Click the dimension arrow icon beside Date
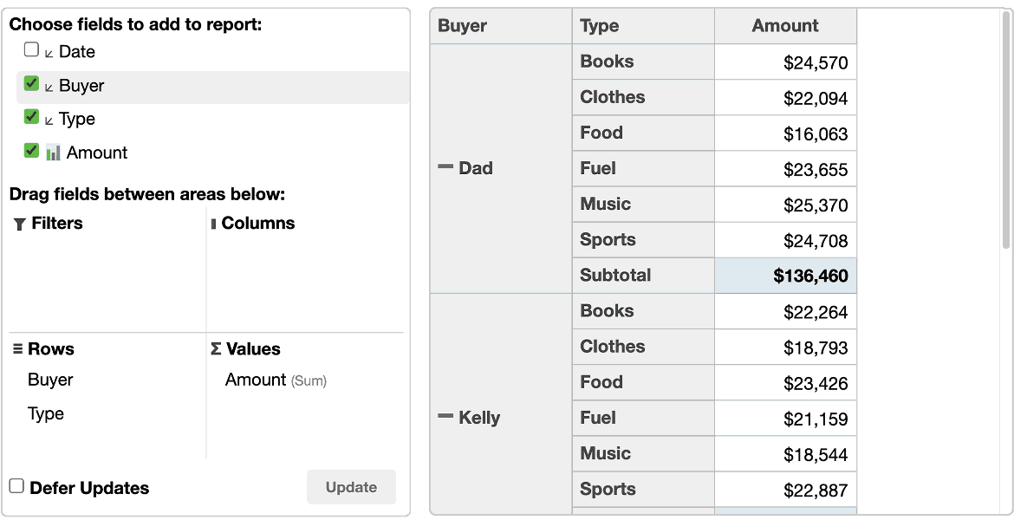Viewport: 1014px width, 520px height. (x=49, y=53)
